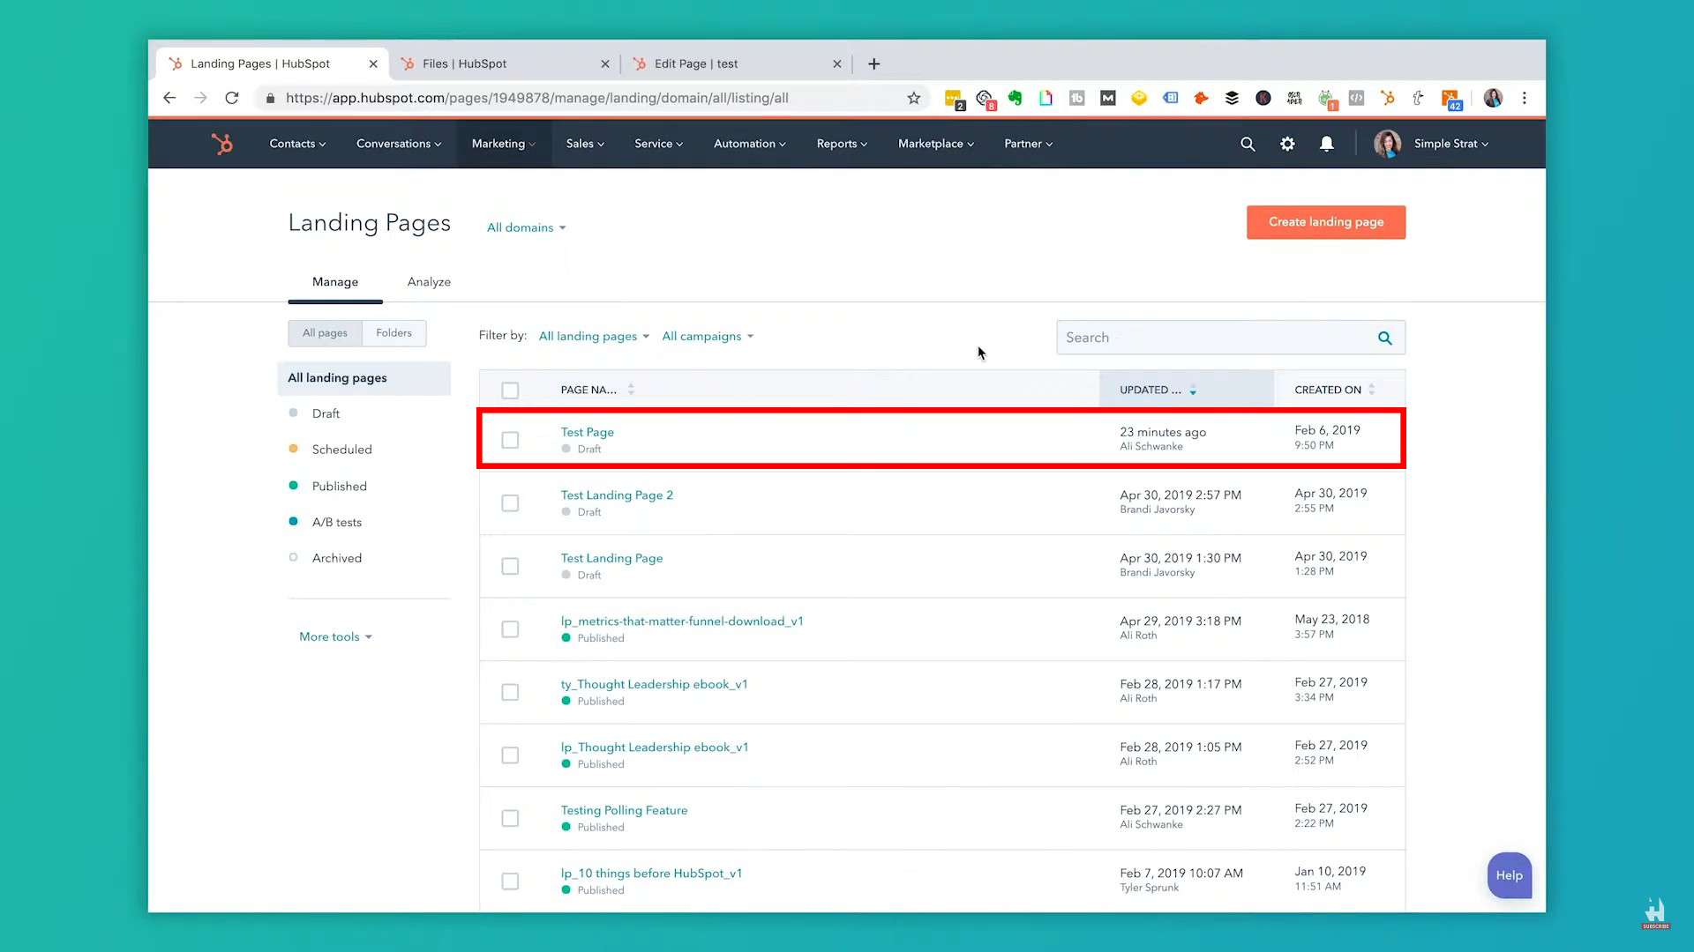The height and width of the screenshot is (952, 1694).
Task: Bookmark this page with the star icon
Action: pyautogui.click(x=914, y=98)
